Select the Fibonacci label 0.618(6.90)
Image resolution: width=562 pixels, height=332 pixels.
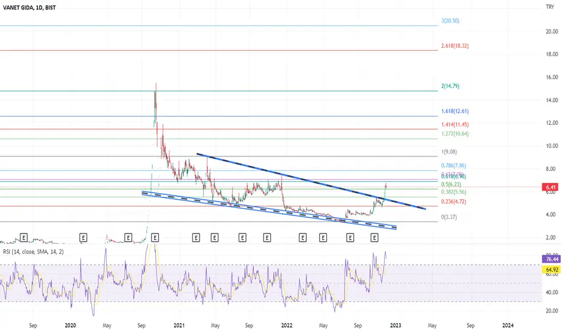coord(453,177)
